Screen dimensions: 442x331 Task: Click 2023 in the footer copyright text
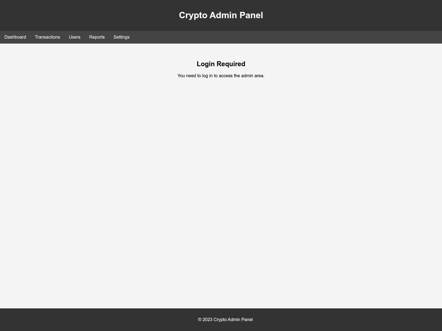click(207, 319)
